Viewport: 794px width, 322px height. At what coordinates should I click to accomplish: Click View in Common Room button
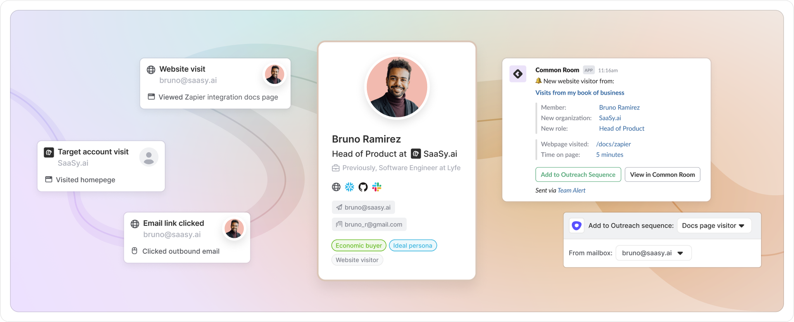point(663,174)
